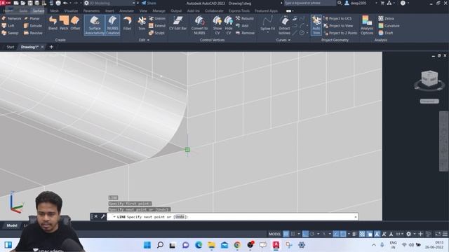Toggle 2D object snap in status bar
449x252 pixels.
pos(343,234)
